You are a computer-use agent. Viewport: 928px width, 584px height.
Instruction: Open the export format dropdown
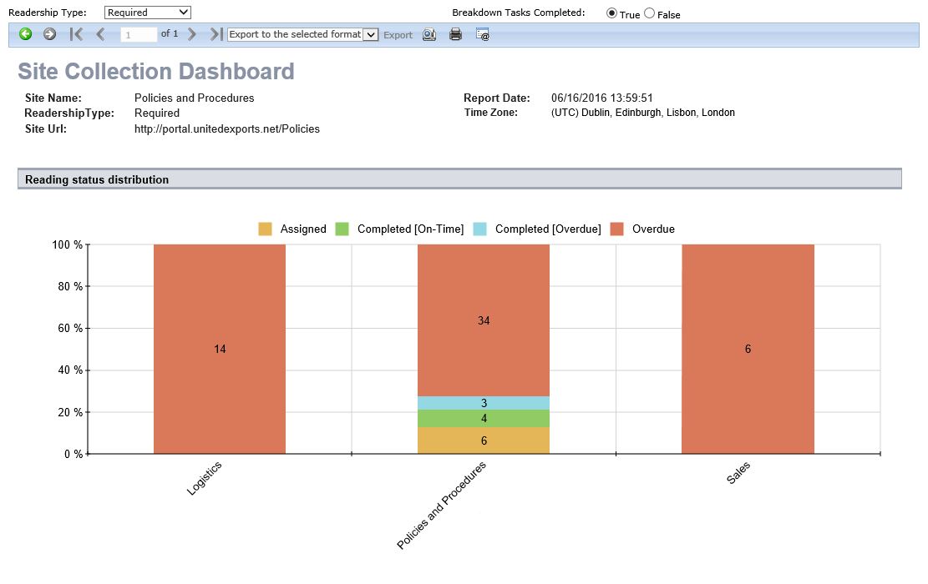point(303,34)
